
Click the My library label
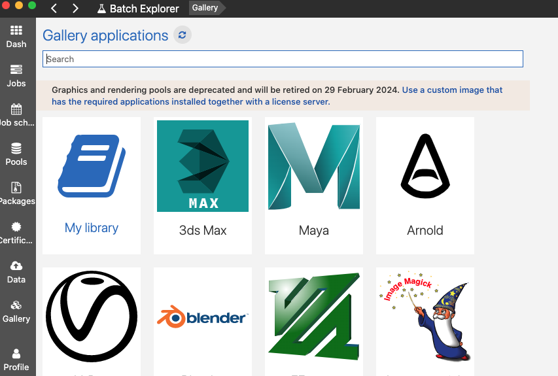92,228
